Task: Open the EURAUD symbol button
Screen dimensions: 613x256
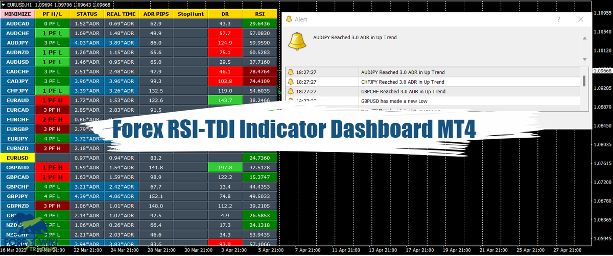Action: tap(17, 100)
